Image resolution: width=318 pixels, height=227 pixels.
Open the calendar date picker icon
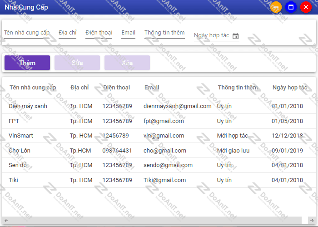[x=235, y=36]
